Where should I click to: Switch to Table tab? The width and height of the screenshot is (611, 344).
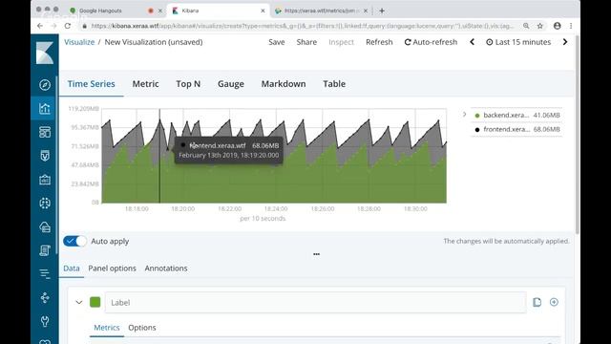tap(334, 84)
